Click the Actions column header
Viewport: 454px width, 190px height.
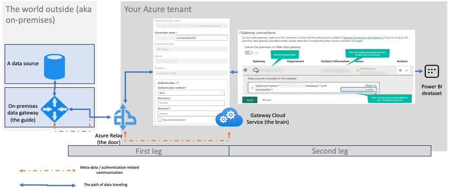point(402,61)
